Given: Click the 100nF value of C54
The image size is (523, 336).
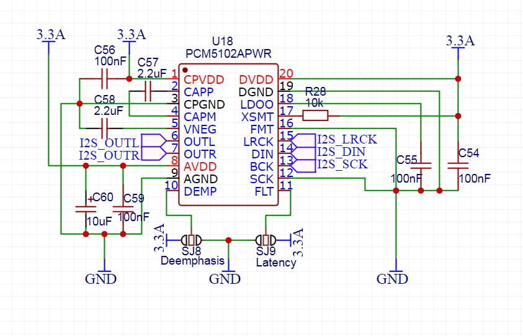Looking at the screenshot, I should [x=475, y=178].
